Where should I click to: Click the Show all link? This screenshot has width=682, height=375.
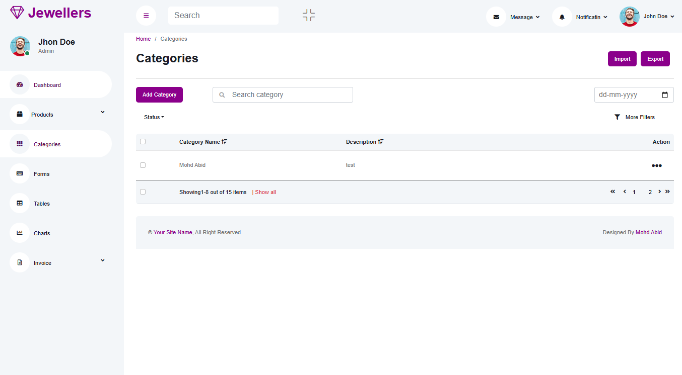click(x=265, y=192)
